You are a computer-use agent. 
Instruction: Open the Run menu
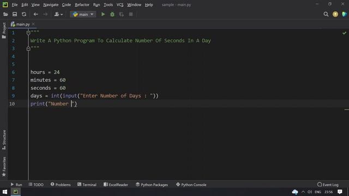97,5
